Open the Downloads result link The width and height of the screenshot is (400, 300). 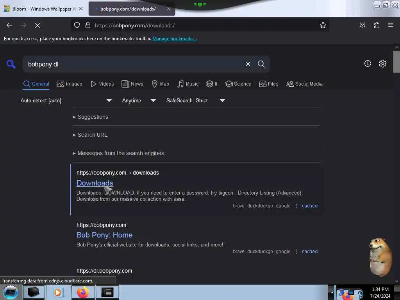[x=95, y=183]
